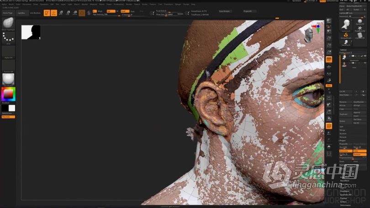
Task: Open the Preferences menu
Action: (119, 4)
